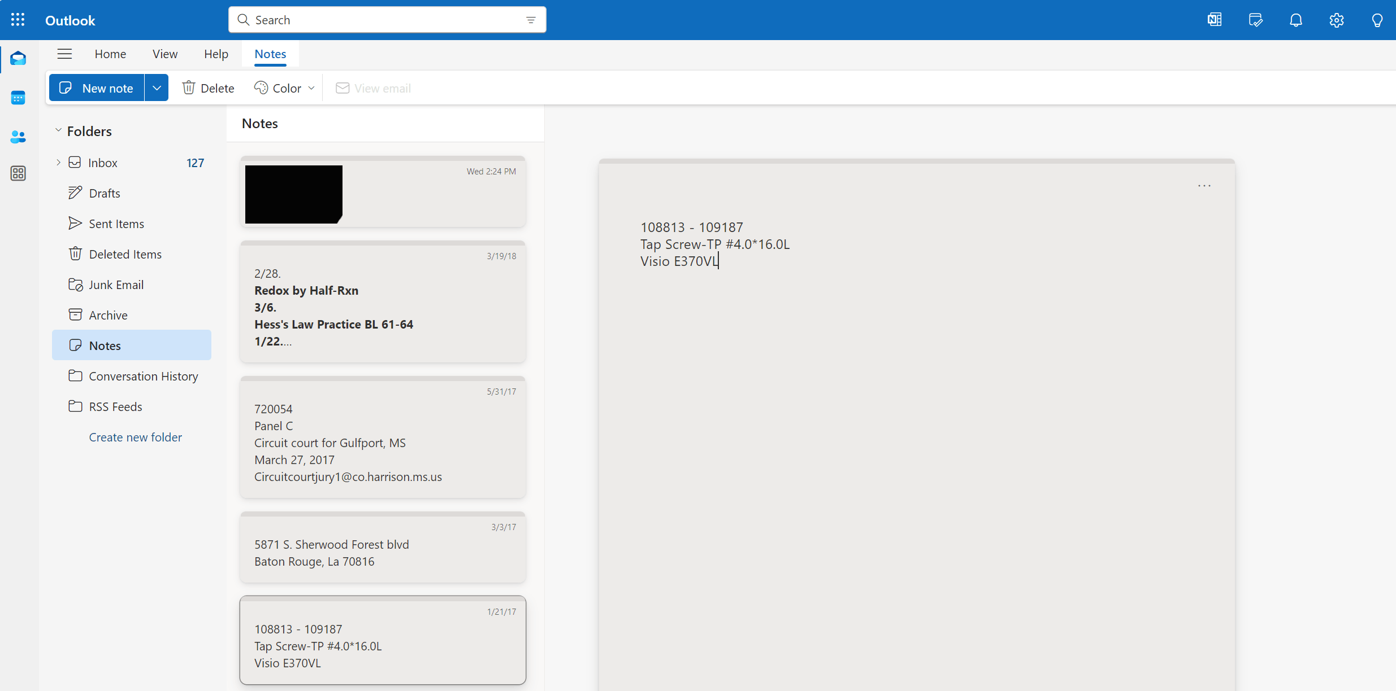
Task: Select the Notes folder
Action: (x=132, y=345)
